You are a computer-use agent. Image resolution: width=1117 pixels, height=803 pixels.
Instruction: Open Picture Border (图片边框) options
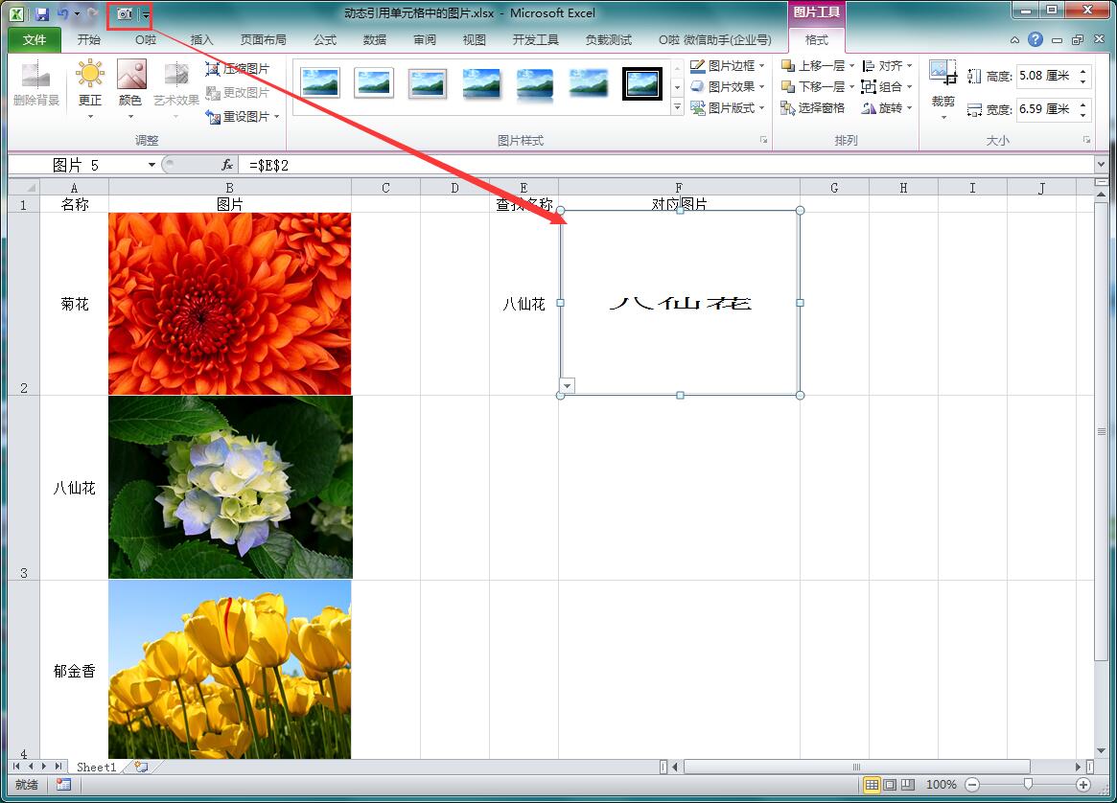point(728,65)
